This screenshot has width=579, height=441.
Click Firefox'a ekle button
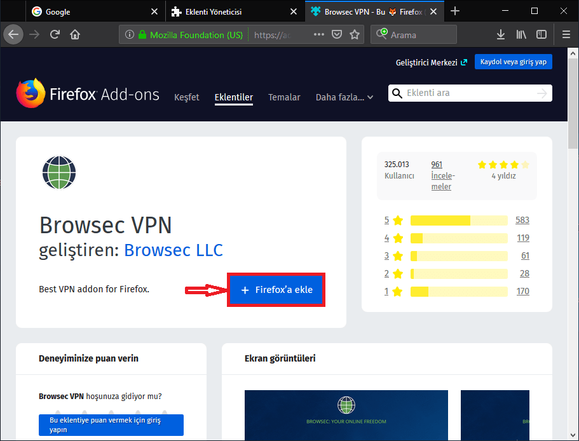pyautogui.click(x=276, y=290)
